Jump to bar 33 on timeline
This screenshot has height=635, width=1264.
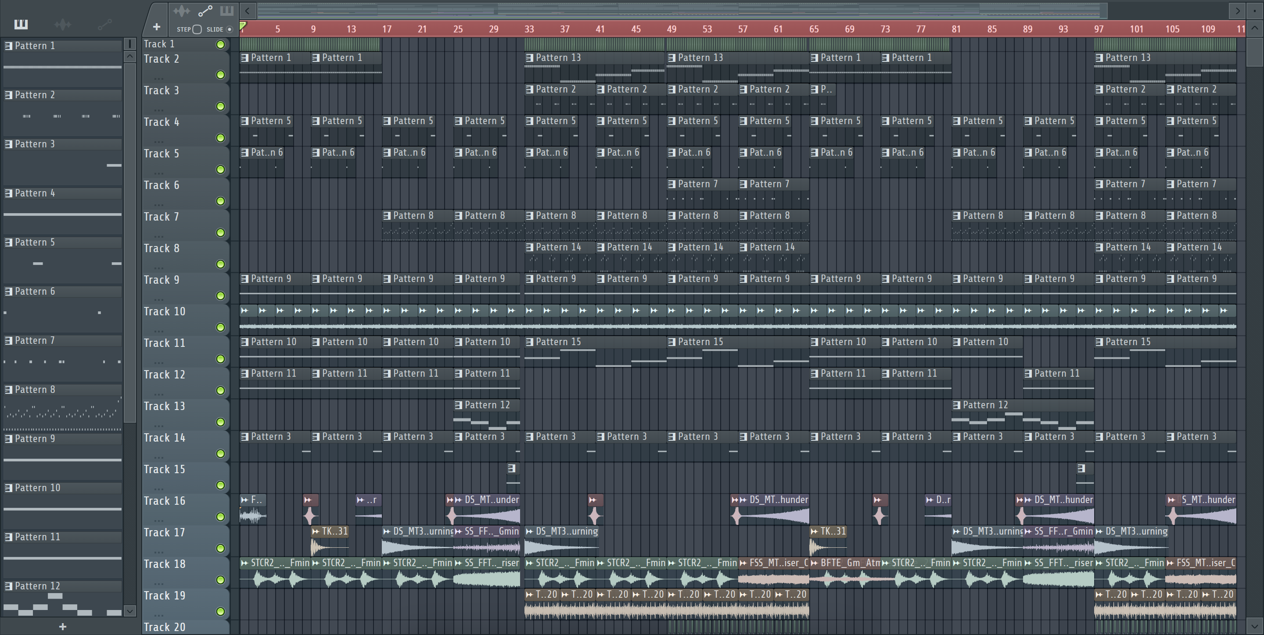point(529,29)
